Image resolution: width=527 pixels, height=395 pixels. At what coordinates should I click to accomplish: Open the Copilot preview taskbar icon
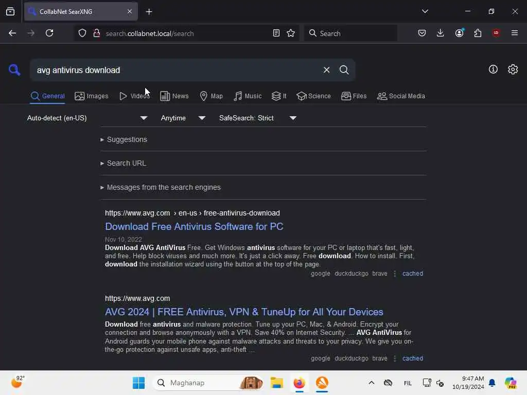pyautogui.click(x=511, y=383)
